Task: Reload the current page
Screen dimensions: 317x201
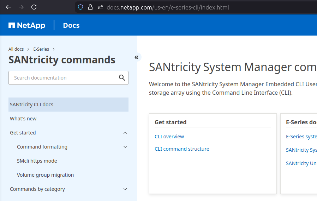Action: point(34,7)
